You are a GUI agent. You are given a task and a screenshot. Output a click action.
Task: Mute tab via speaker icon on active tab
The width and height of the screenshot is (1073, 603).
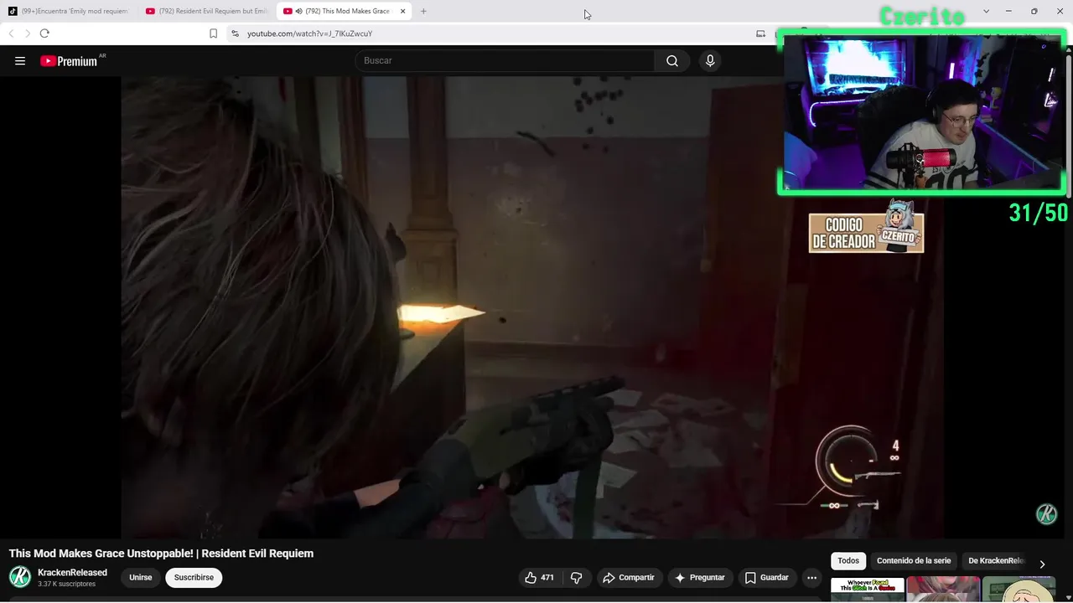point(299,11)
